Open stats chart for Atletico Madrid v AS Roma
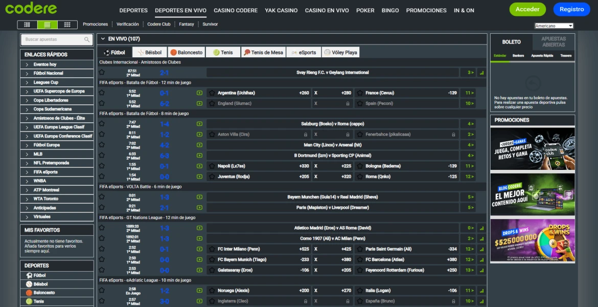 point(481,228)
